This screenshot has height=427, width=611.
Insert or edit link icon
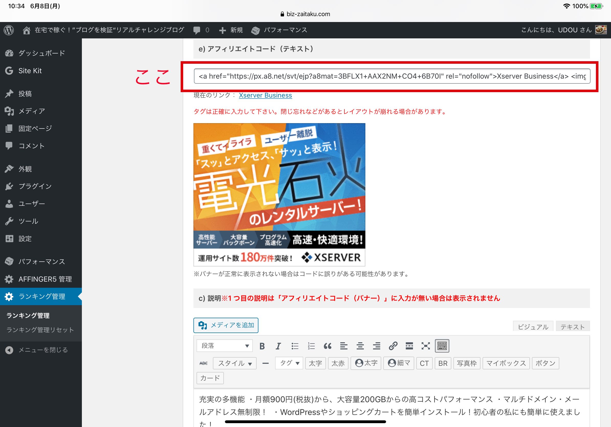click(393, 346)
